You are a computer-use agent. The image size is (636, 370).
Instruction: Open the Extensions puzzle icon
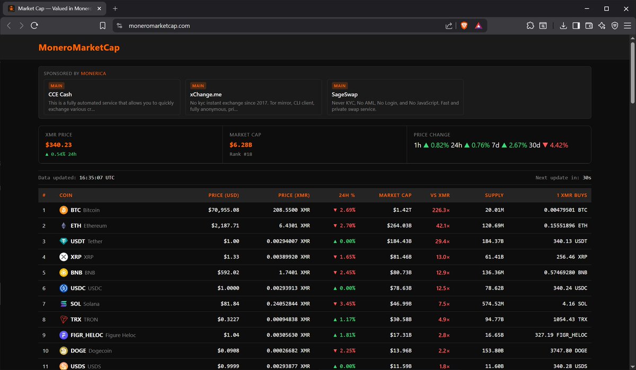tap(530, 25)
